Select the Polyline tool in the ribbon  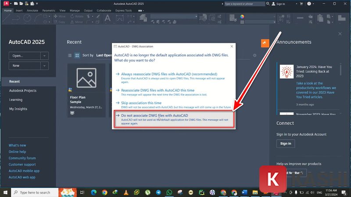[16, 18]
